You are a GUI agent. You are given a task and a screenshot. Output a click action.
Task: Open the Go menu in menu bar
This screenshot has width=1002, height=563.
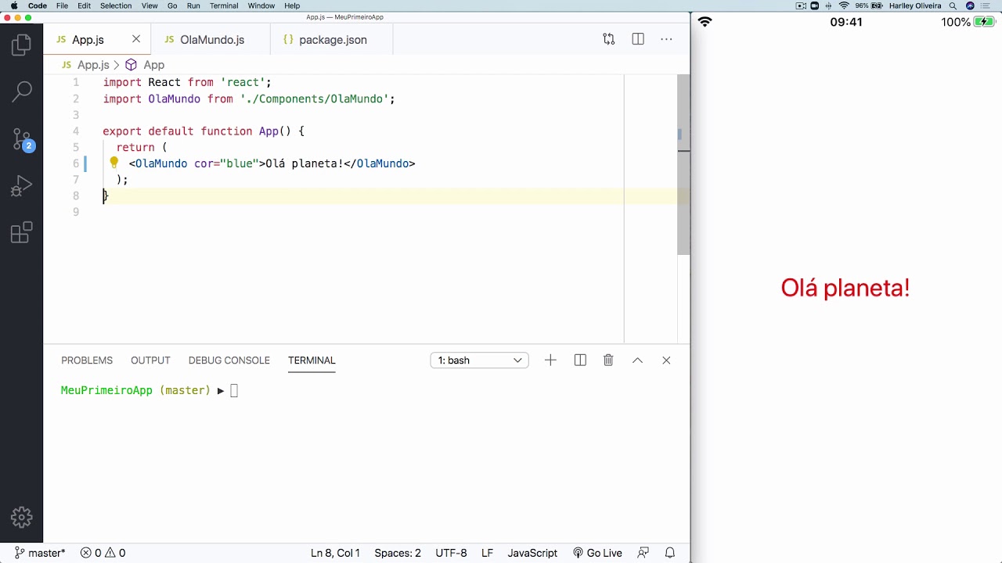[172, 5]
